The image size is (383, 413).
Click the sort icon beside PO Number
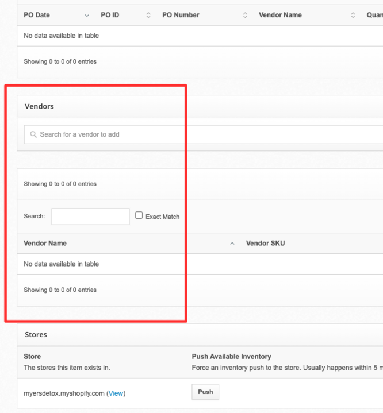pyautogui.click(x=245, y=15)
